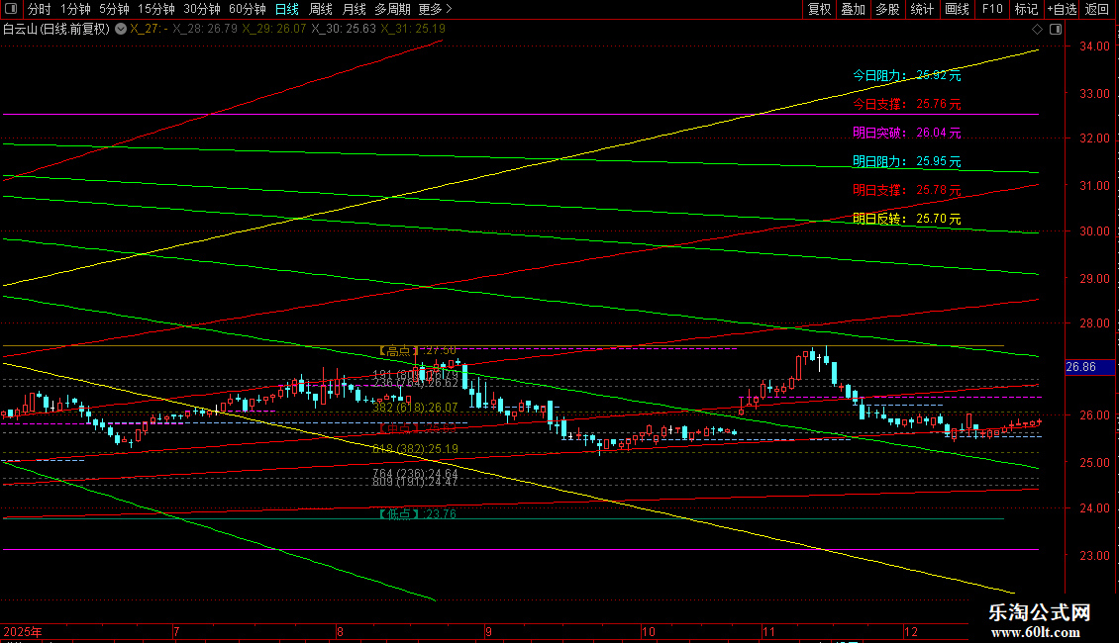Click the 标记 mark button
The image size is (1119, 643).
click(1026, 9)
